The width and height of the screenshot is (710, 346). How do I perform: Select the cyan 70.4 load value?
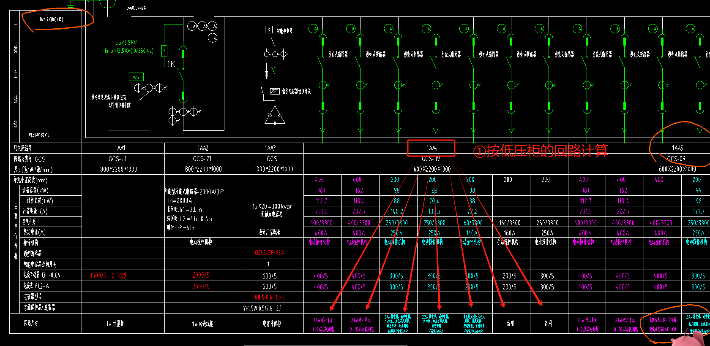tap(434, 201)
